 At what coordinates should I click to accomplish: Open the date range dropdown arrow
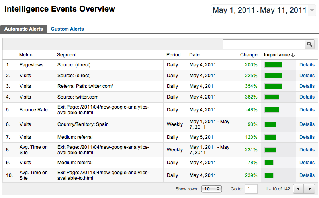312,10
